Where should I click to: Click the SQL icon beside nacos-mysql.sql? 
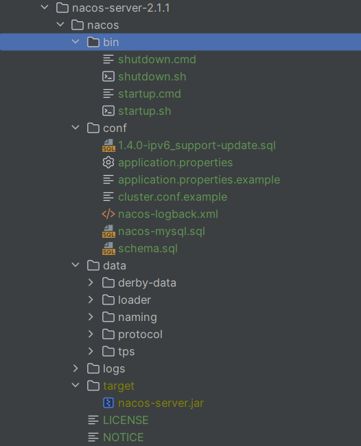click(x=108, y=232)
